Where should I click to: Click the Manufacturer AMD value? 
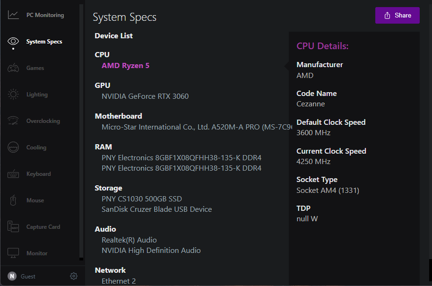305,76
